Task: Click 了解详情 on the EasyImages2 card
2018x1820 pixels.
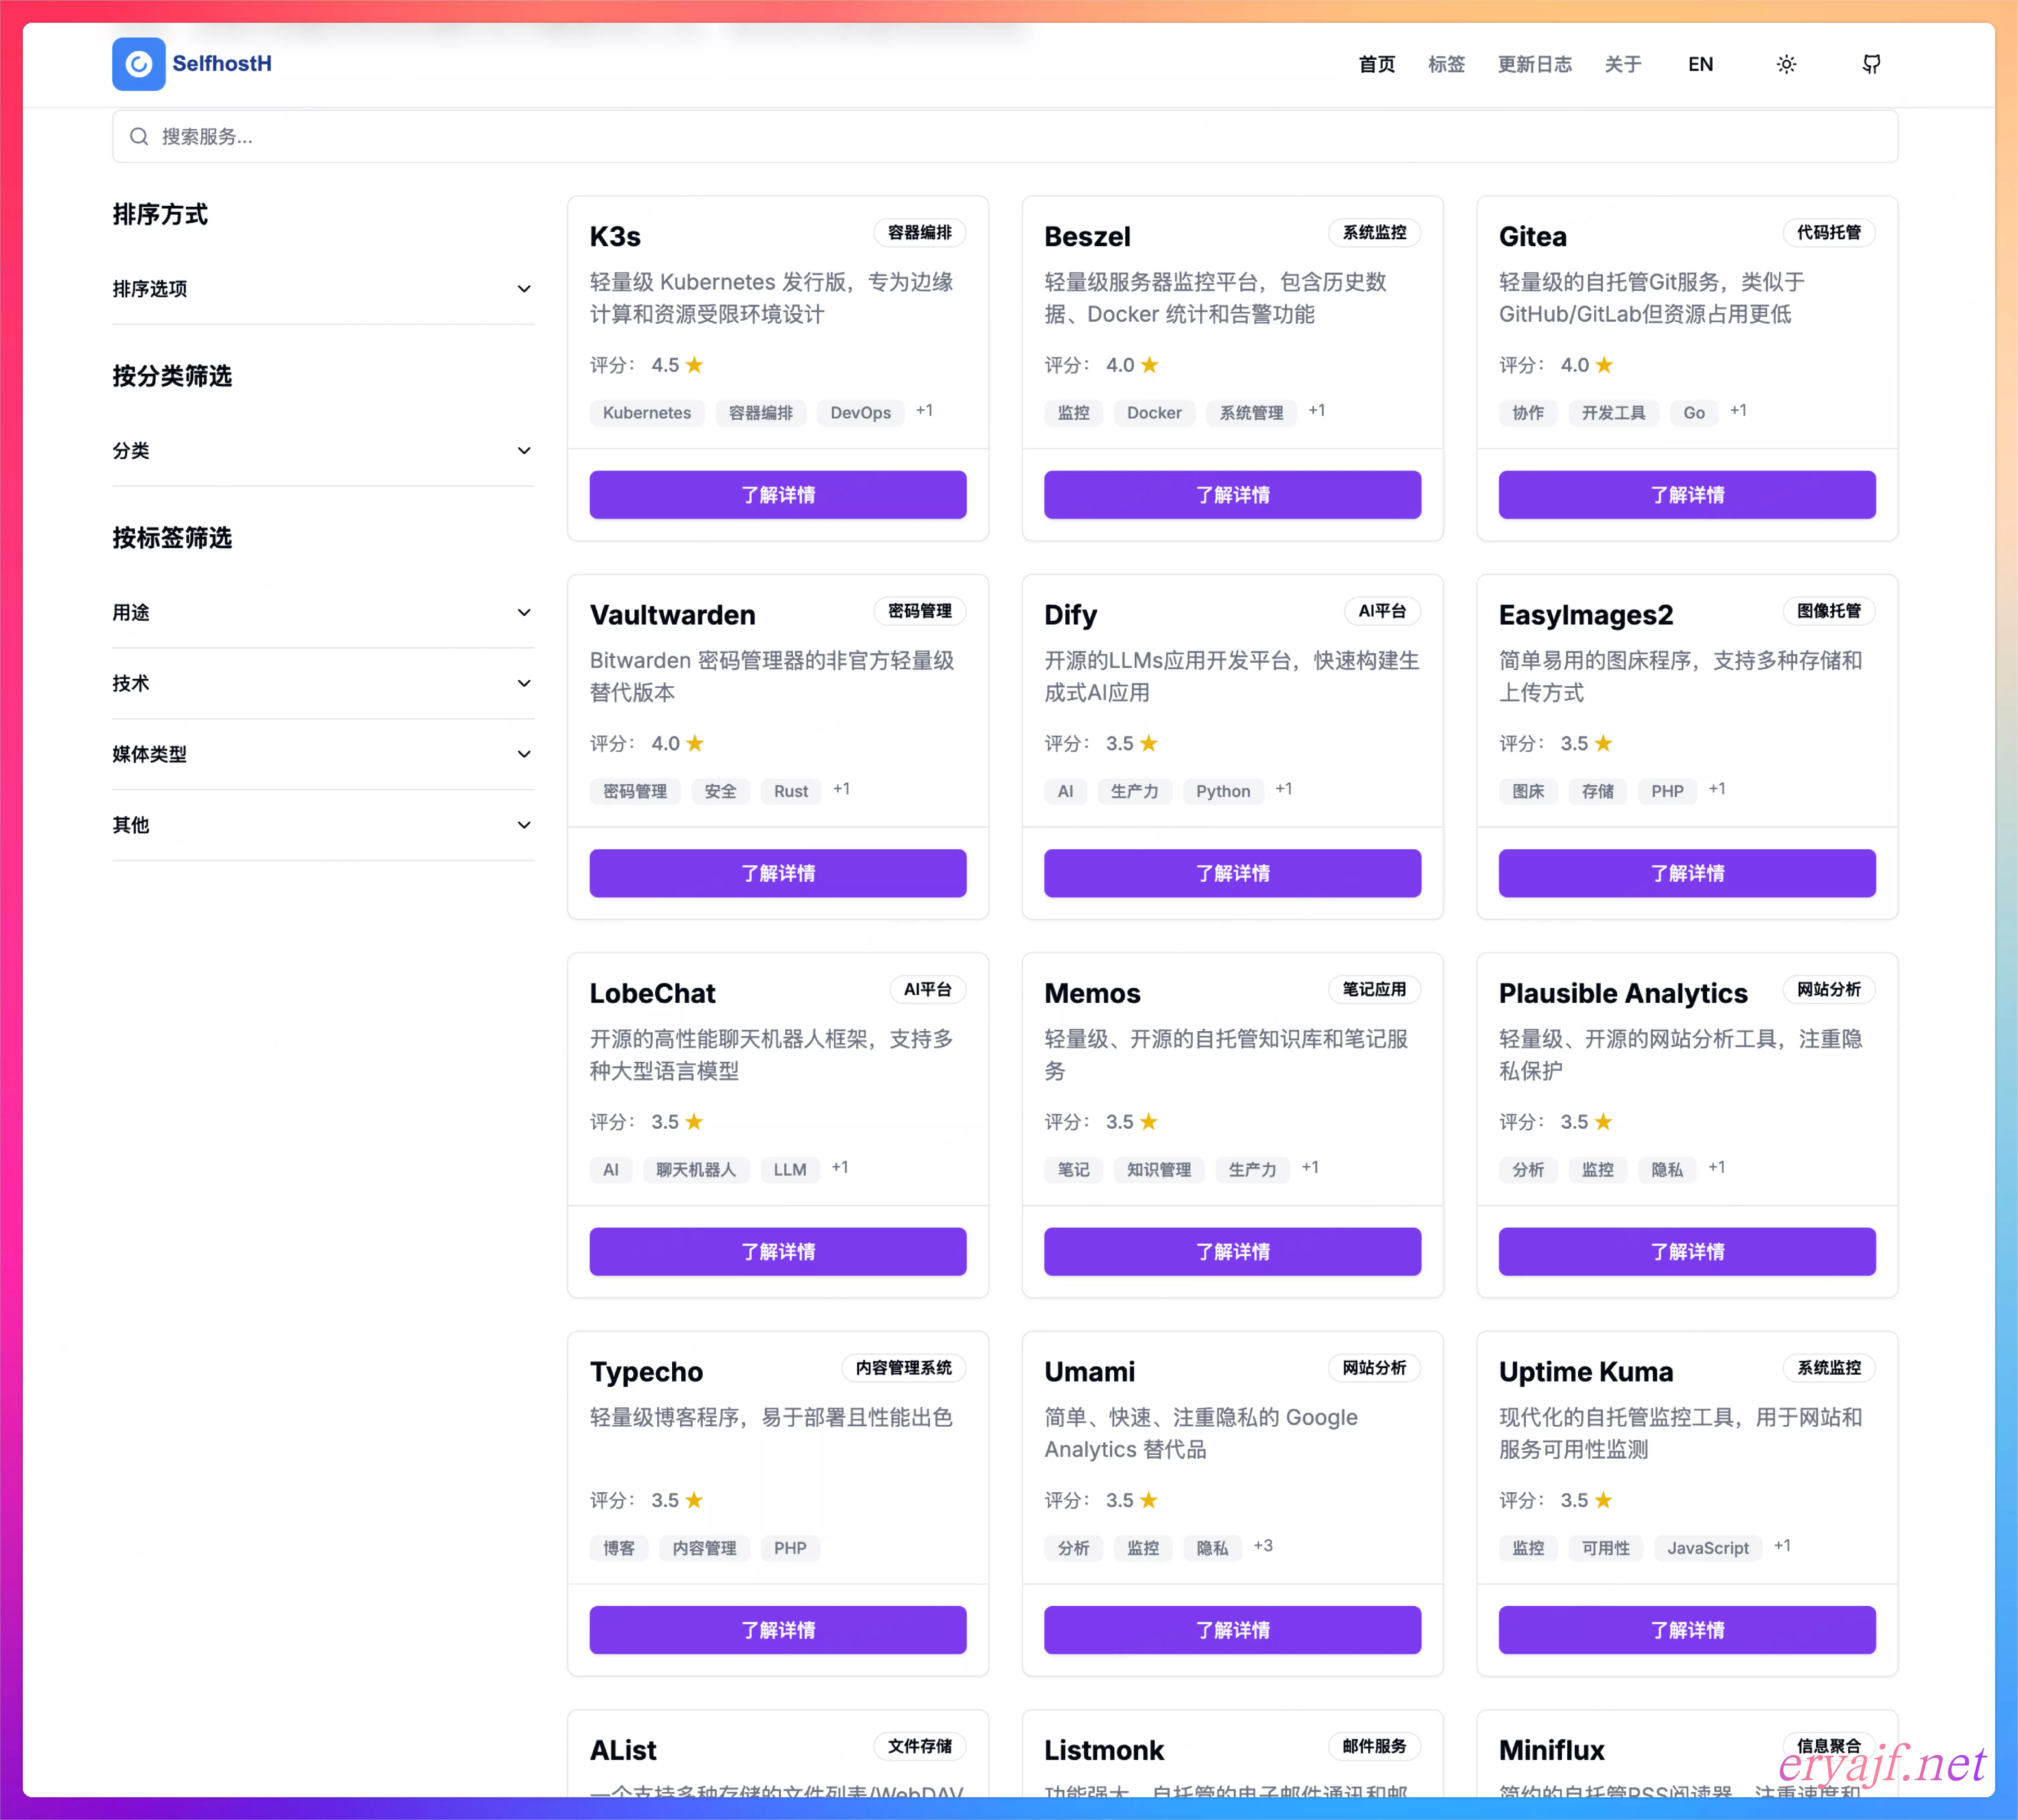Action: (x=1687, y=873)
